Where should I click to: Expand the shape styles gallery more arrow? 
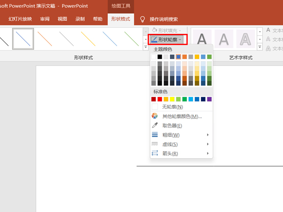pyautogui.click(x=145, y=47)
